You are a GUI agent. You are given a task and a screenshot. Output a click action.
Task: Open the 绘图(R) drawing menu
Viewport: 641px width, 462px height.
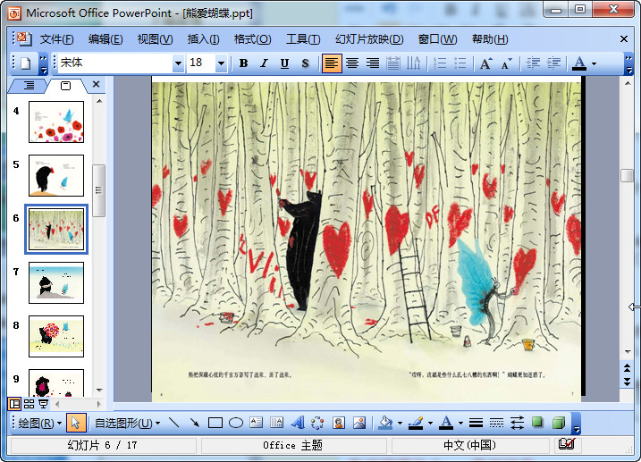click(39, 424)
